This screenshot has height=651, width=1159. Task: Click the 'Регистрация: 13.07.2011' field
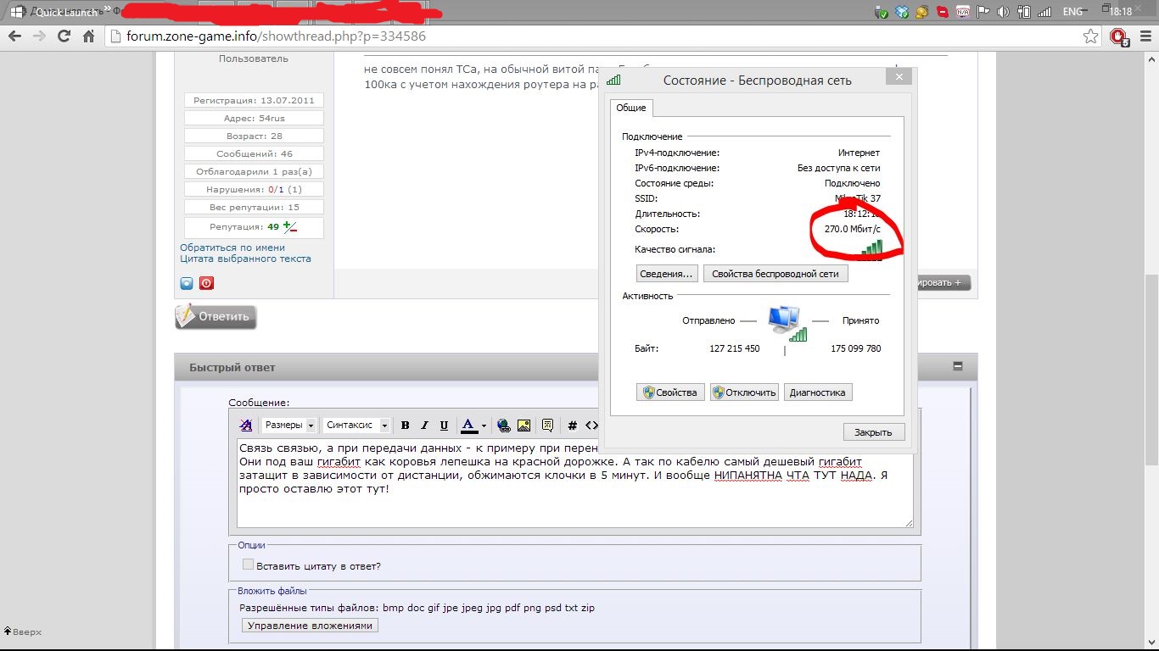[x=254, y=100]
